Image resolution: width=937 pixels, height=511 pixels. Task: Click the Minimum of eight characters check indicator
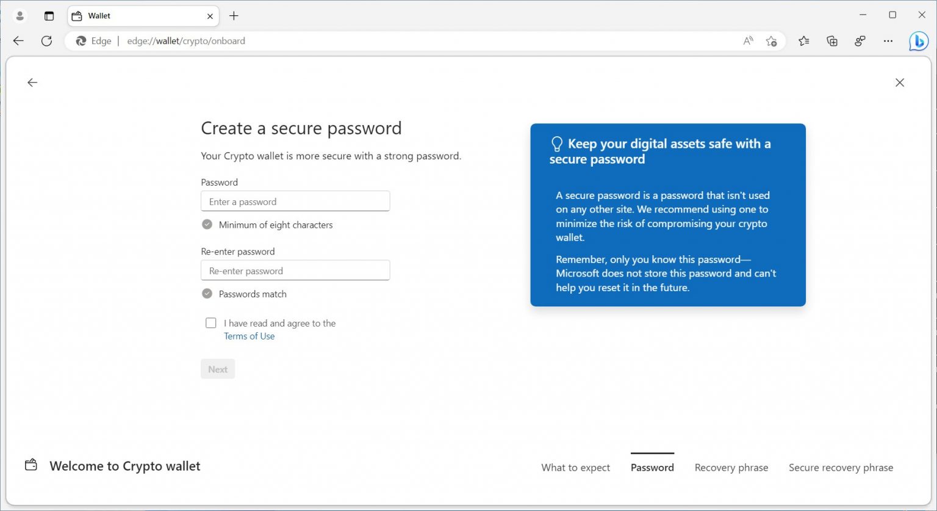207,224
